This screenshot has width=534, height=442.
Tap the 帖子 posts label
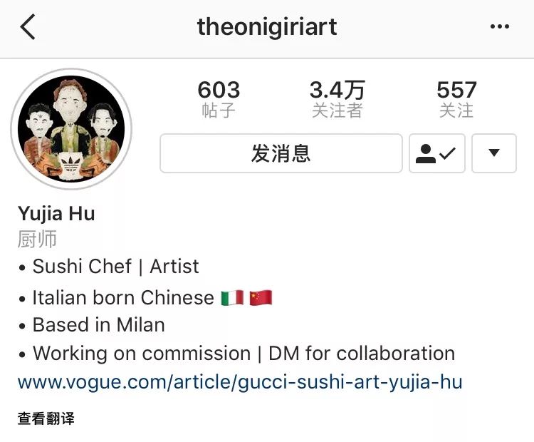219,110
